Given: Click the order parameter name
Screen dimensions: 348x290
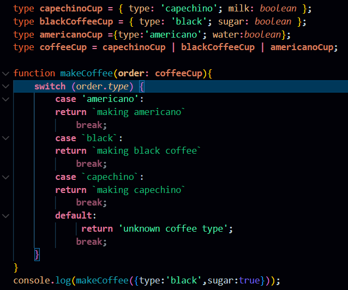Looking at the screenshot, I should [x=131, y=74].
